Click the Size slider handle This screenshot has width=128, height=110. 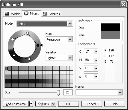58,93
